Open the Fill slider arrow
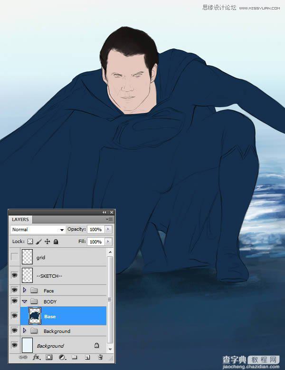This screenshot has width=285, height=370. (x=108, y=242)
